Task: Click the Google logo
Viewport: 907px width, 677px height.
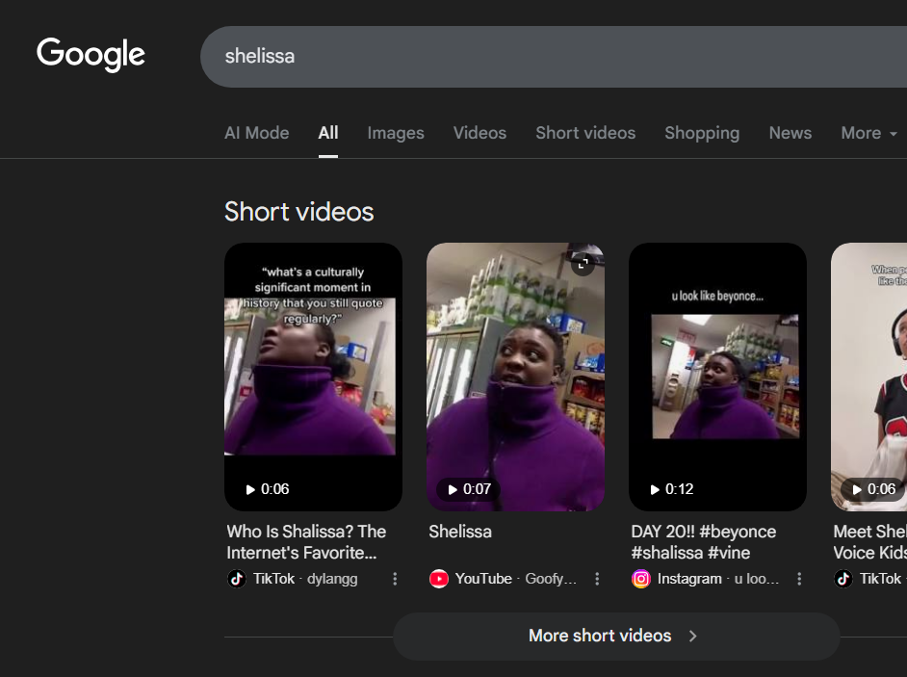Action: click(x=91, y=55)
